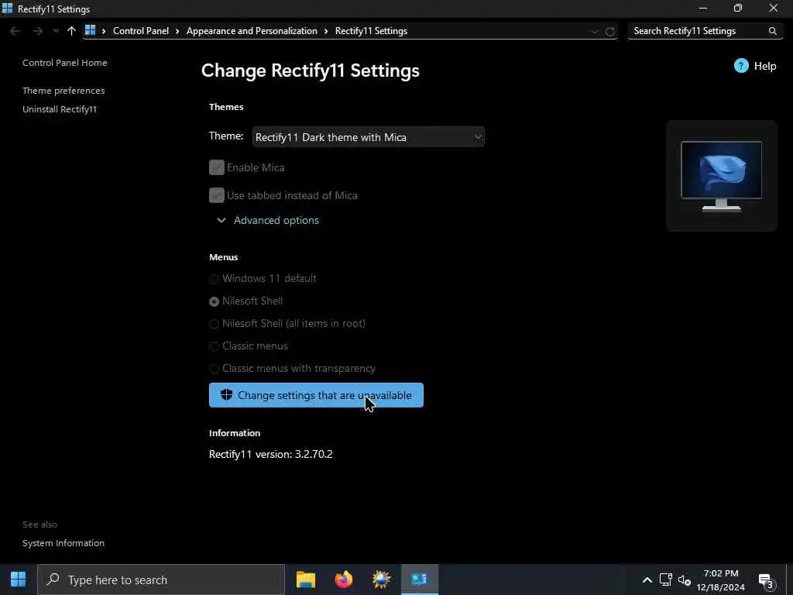Open the taskbar clock and date

(721, 580)
